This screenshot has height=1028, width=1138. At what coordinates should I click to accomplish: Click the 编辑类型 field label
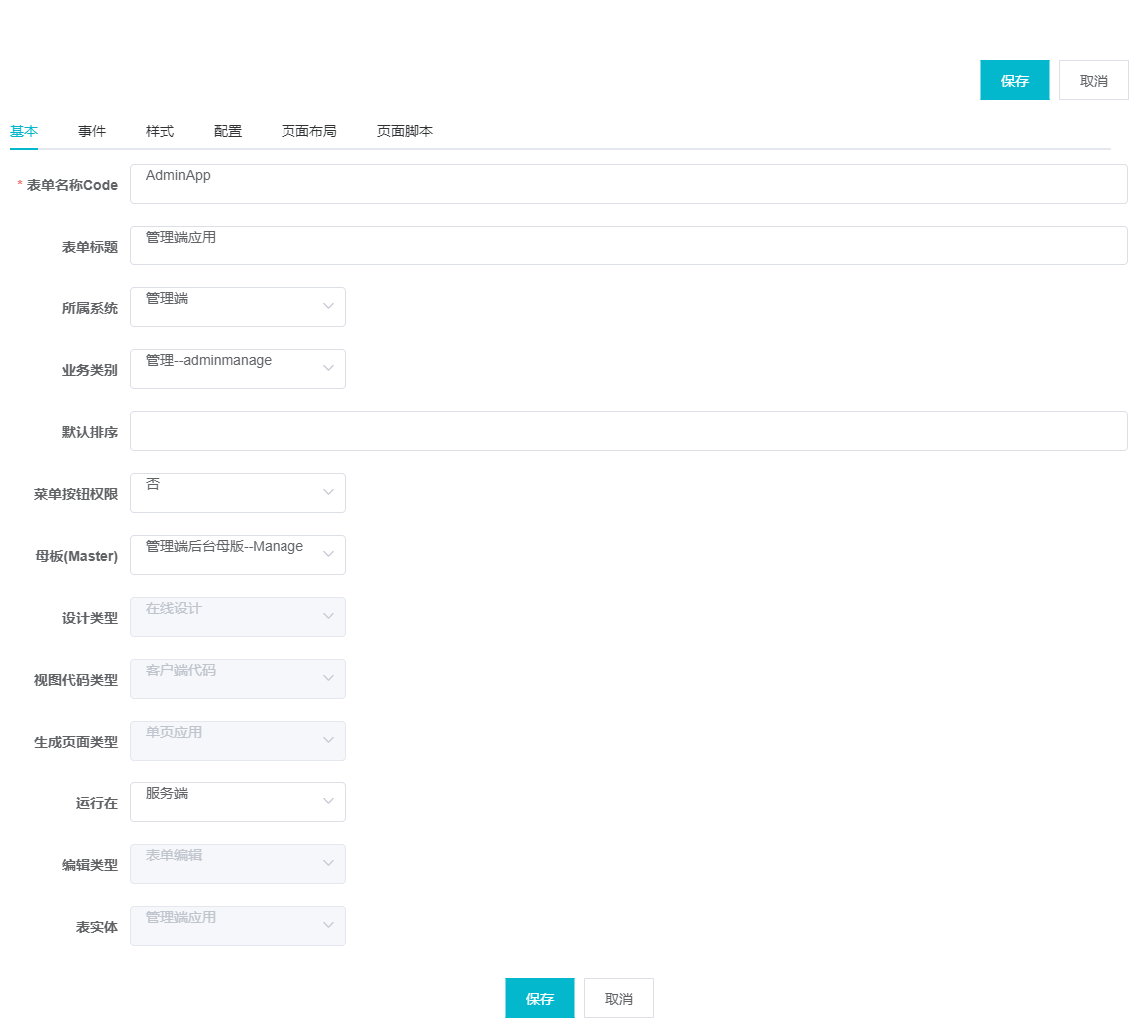coord(89,865)
